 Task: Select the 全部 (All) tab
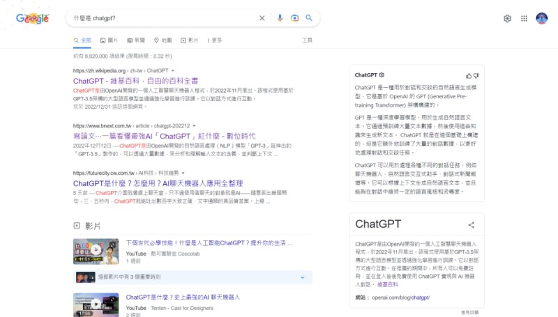coord(82,40)
